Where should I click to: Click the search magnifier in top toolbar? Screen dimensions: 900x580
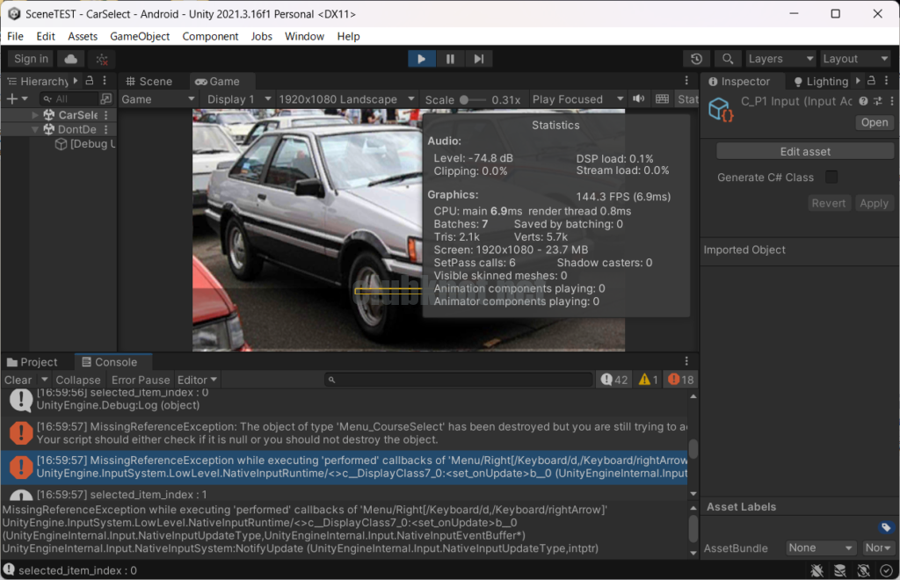[x=727, y=59]
